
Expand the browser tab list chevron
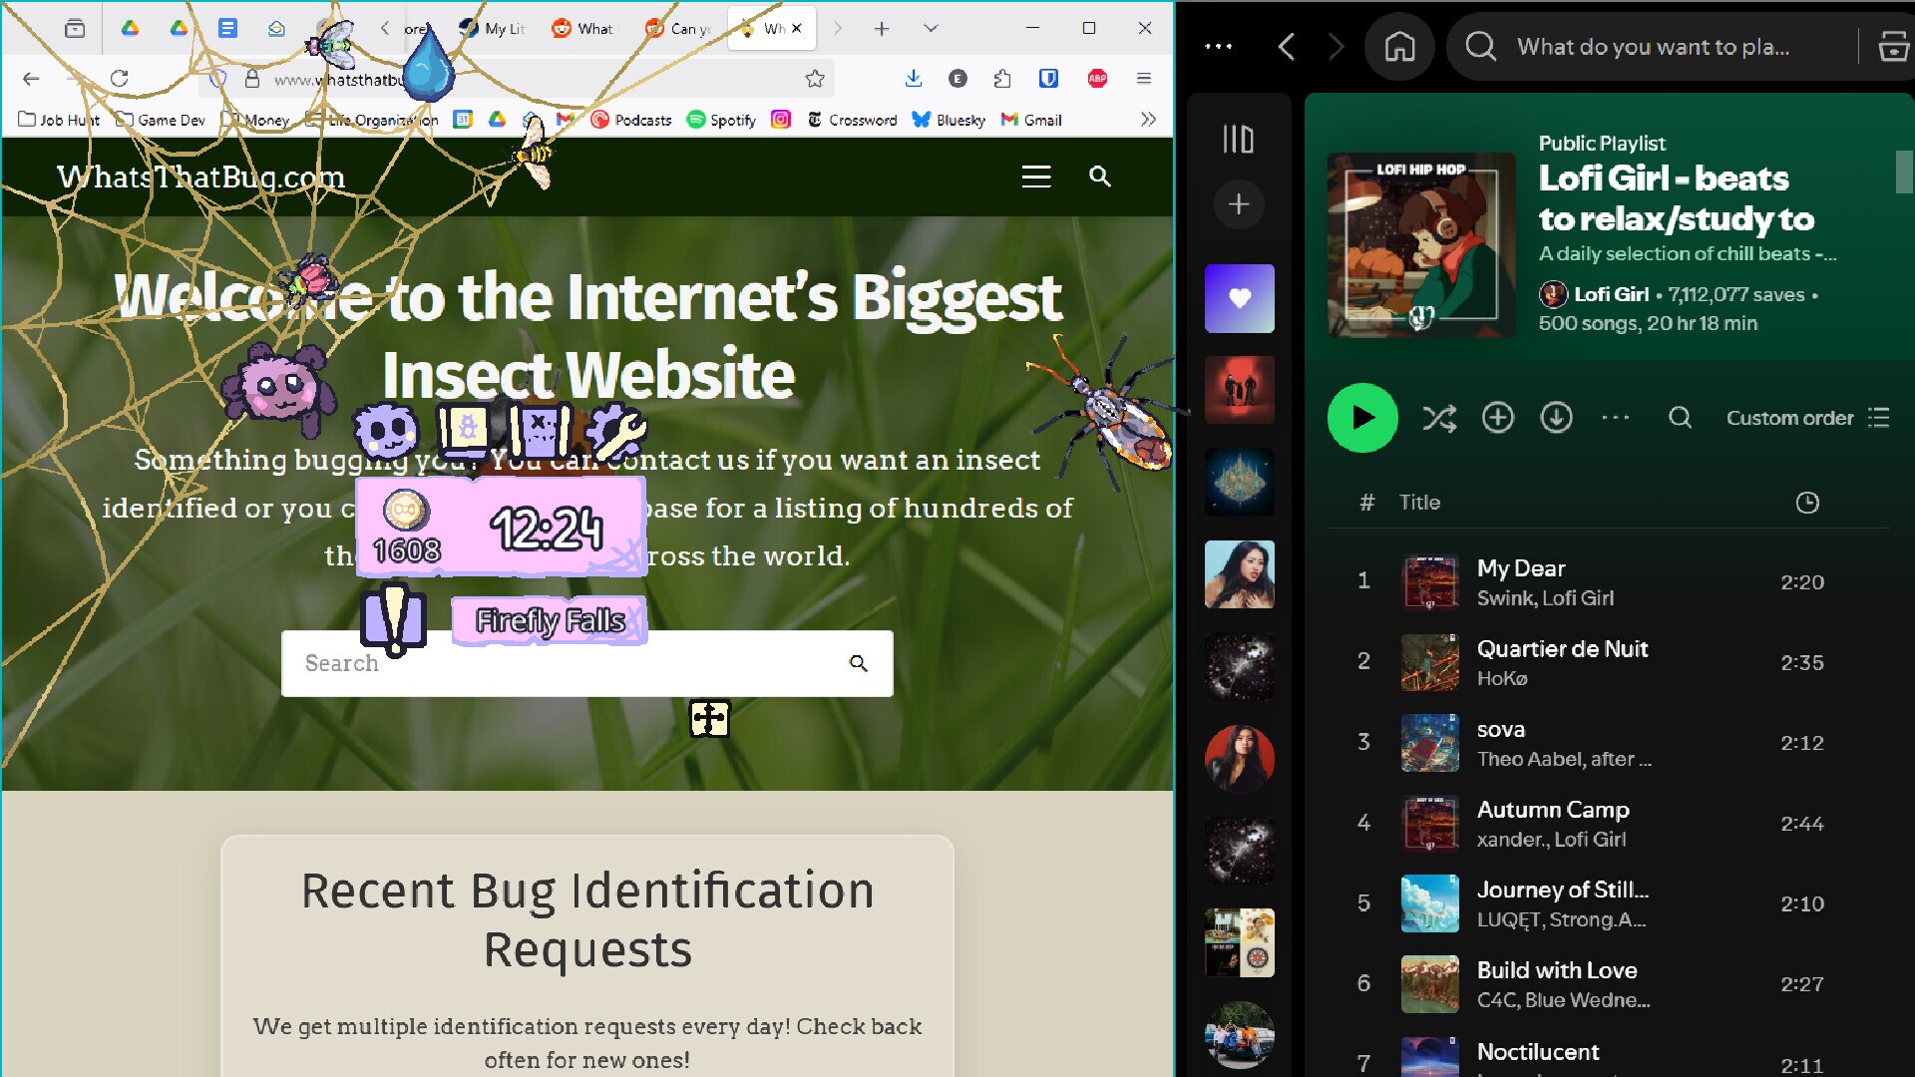930,29
